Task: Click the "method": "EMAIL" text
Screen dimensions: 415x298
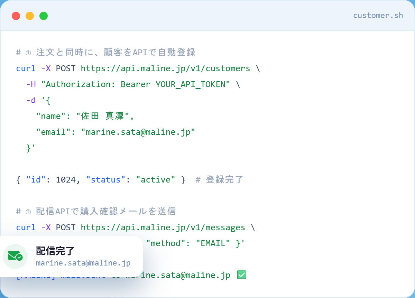Action: pos(188,243)
